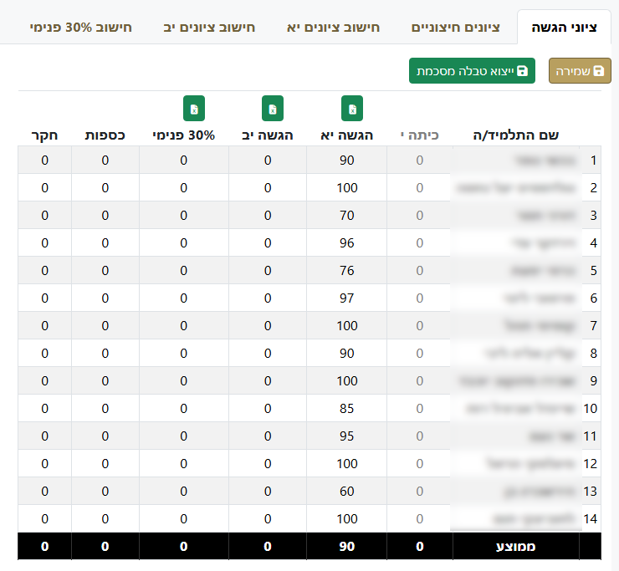Click Excel icon above הגשה יא column
619x571 pixels.
[352, 109]
